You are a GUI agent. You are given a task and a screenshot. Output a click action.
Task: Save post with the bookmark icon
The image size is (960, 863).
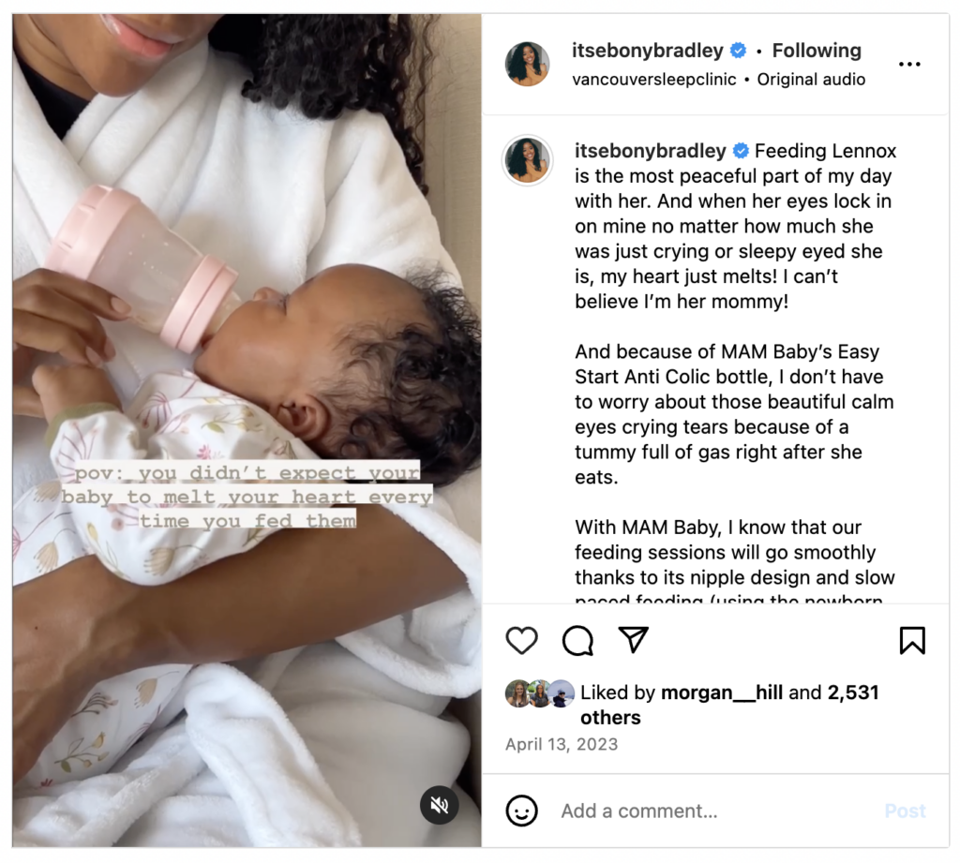(912, 641)
